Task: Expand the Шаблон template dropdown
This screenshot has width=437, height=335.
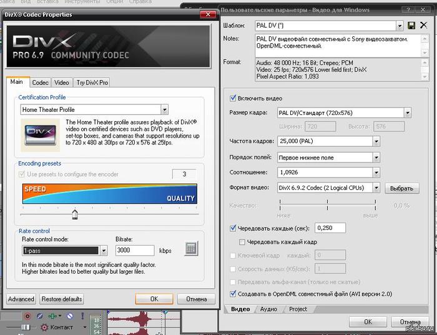Action: pyautogui.click(x=400, y=26)
